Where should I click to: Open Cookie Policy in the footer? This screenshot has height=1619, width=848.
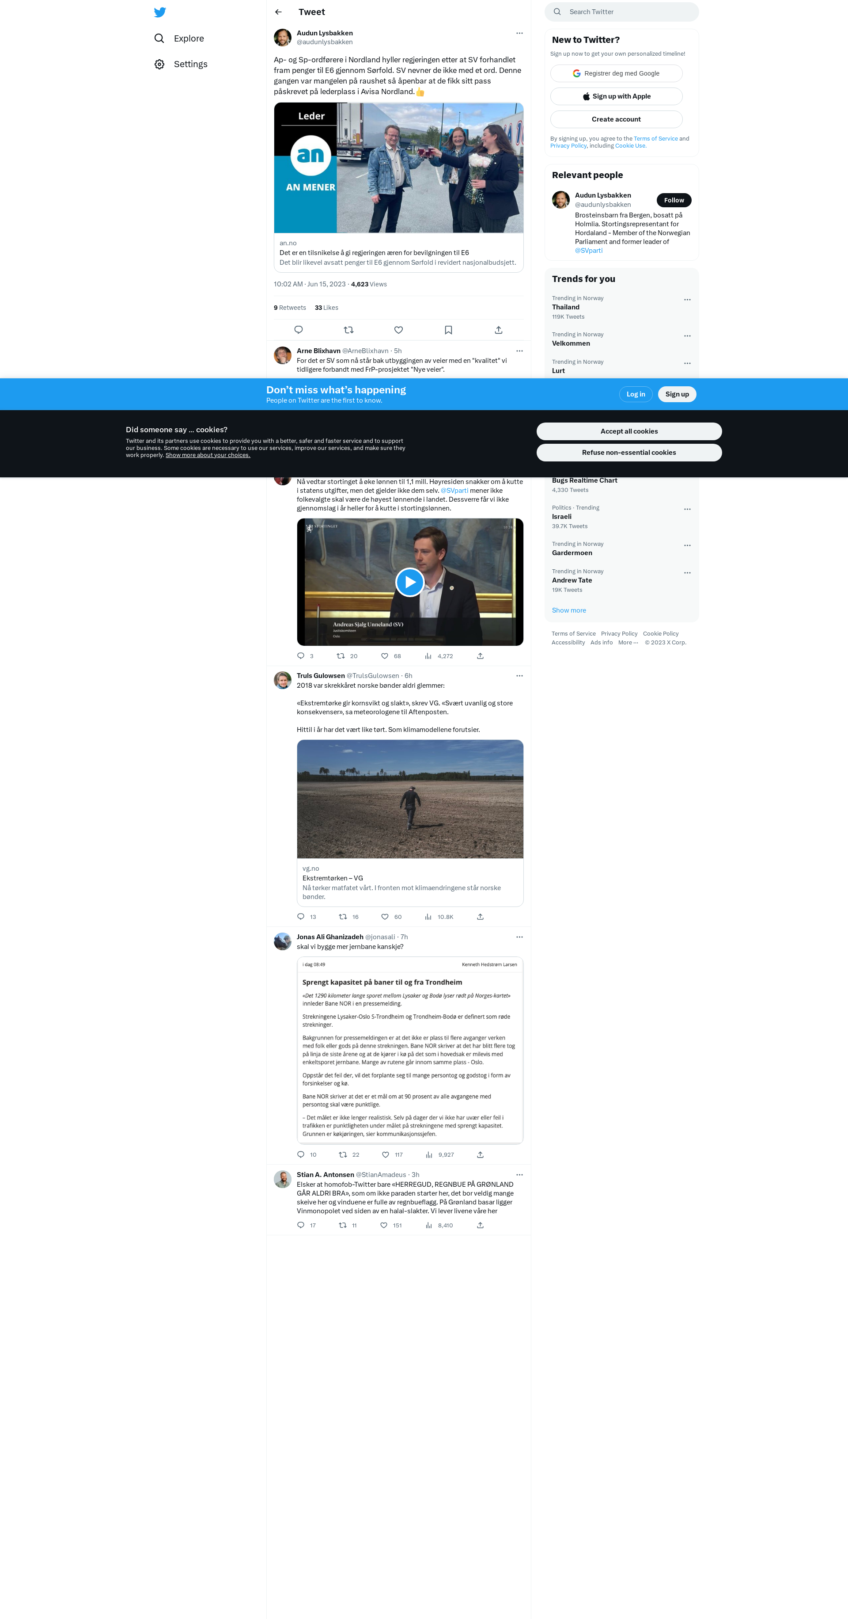point(661,634)
